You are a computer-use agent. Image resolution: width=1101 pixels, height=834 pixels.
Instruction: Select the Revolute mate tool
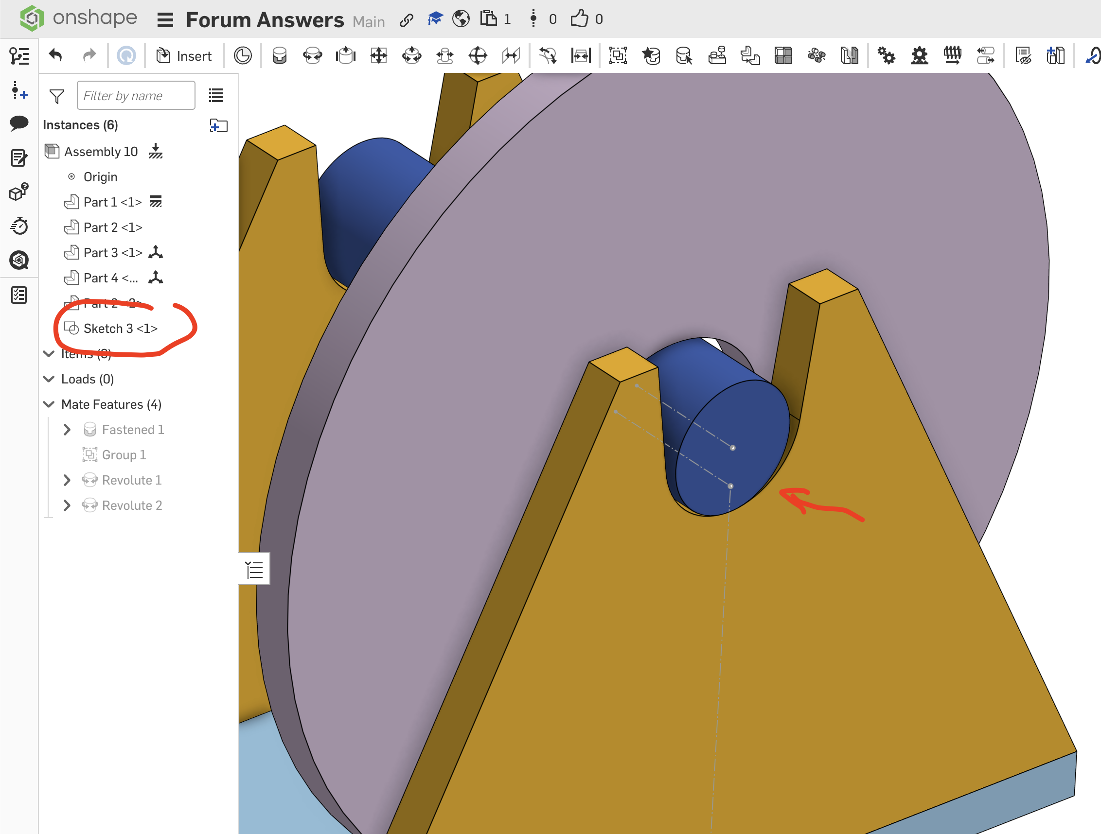[313, 55]
